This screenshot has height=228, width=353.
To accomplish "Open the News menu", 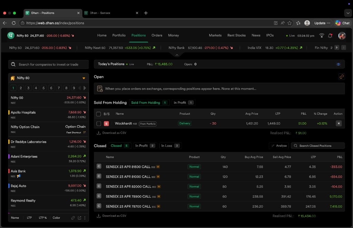I will 256,35.
